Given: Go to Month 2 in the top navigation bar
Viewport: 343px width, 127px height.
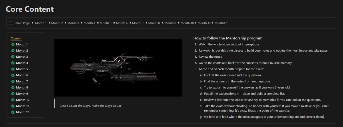Looking at the screenshot, I should pos(57,23).
